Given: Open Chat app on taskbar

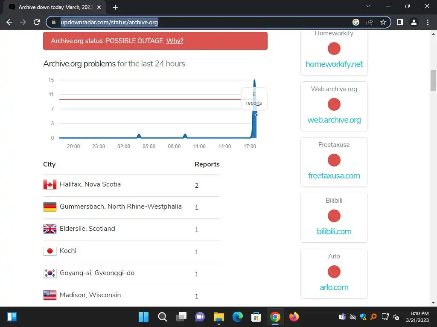Looking at the screenshot, I should [x=200, y=317].
